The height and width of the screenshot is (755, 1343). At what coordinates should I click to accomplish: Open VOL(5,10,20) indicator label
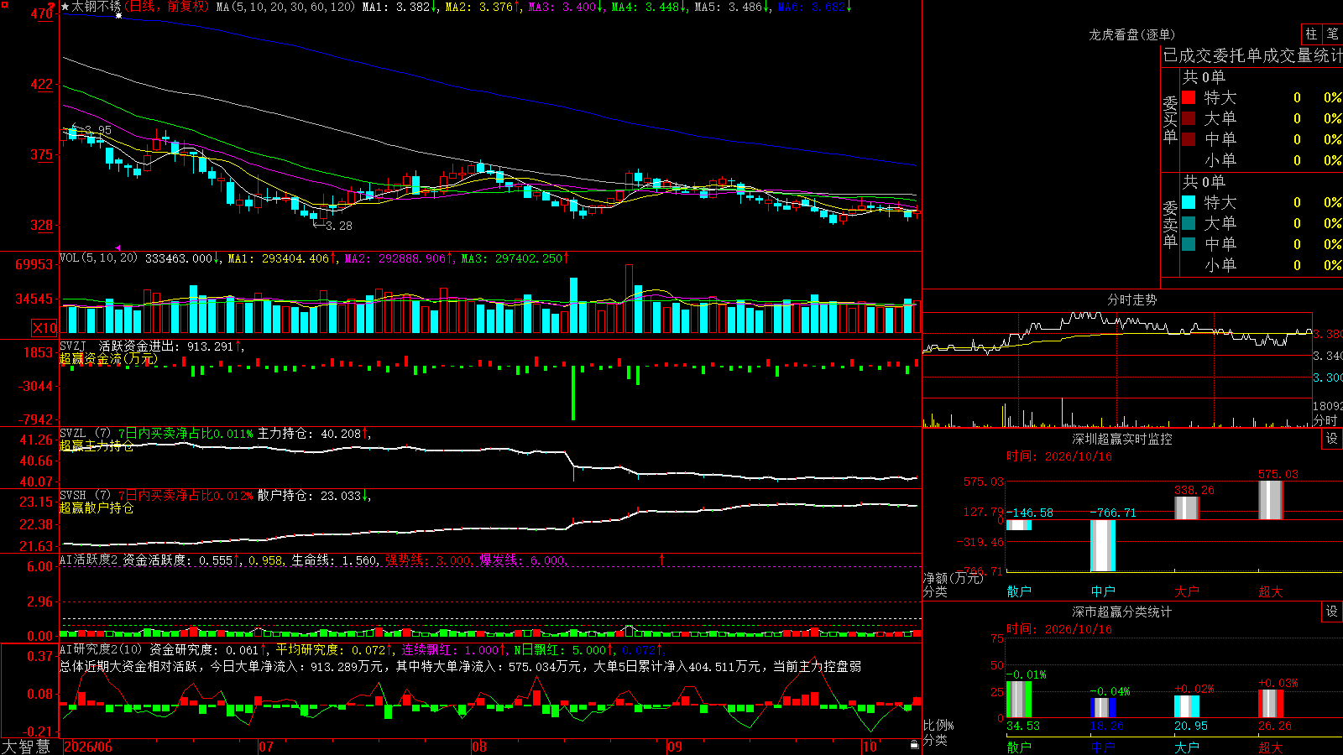coord(98,258)
